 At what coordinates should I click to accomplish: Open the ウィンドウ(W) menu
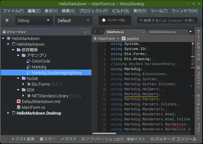pyautogui.click(x=185, y=11)
